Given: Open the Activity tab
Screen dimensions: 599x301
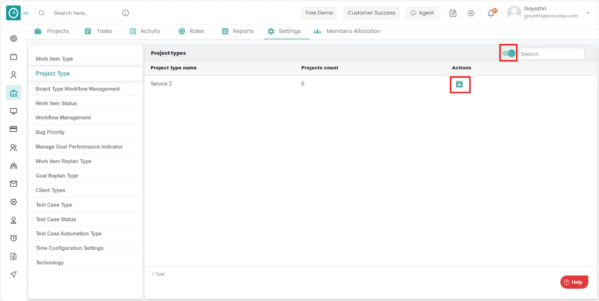Looking at the screenshot, I should tap(145, 31).
